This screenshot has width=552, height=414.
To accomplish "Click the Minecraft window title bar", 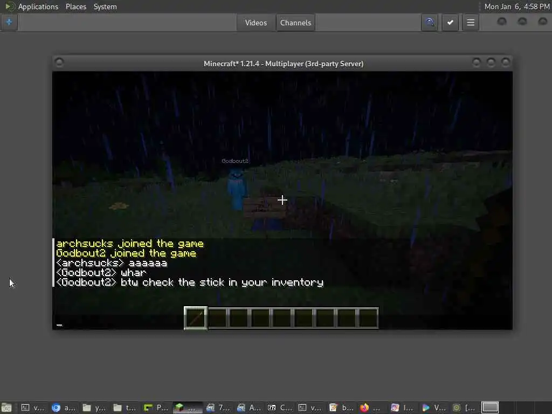I will click(284, 64).
